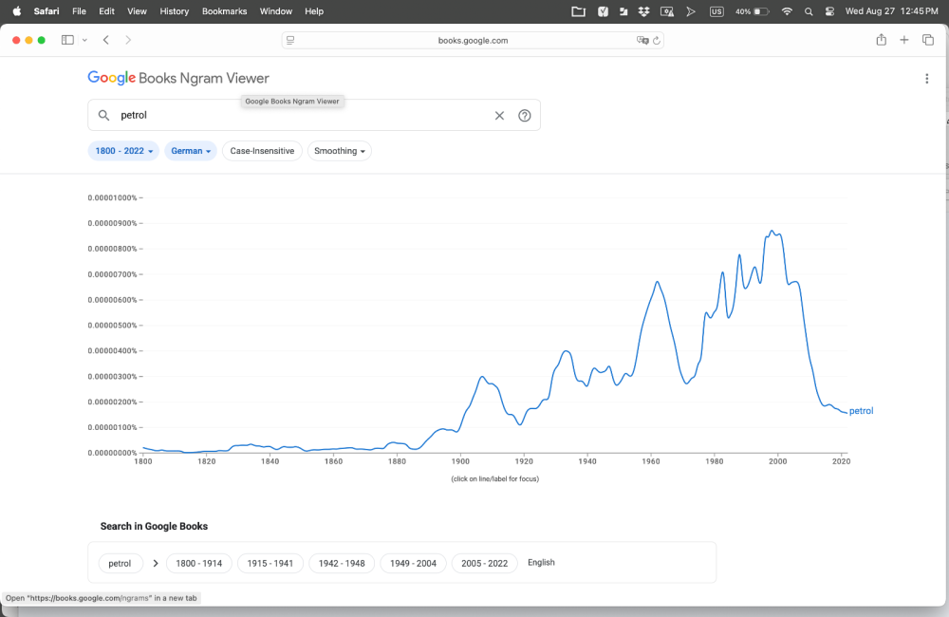
Task: Focus the petrol line label on chart
Action: 861,411
